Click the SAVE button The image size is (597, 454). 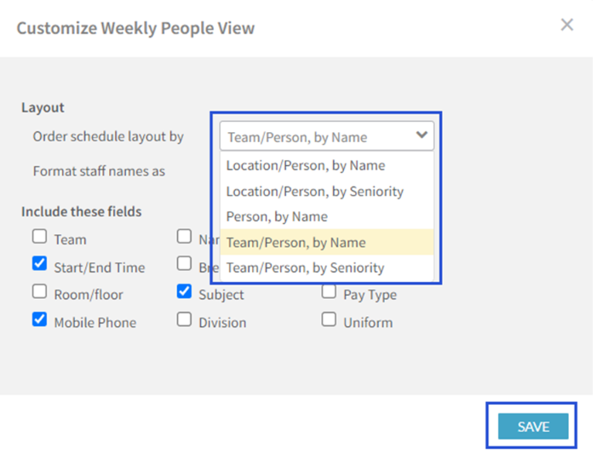point(533,426)
